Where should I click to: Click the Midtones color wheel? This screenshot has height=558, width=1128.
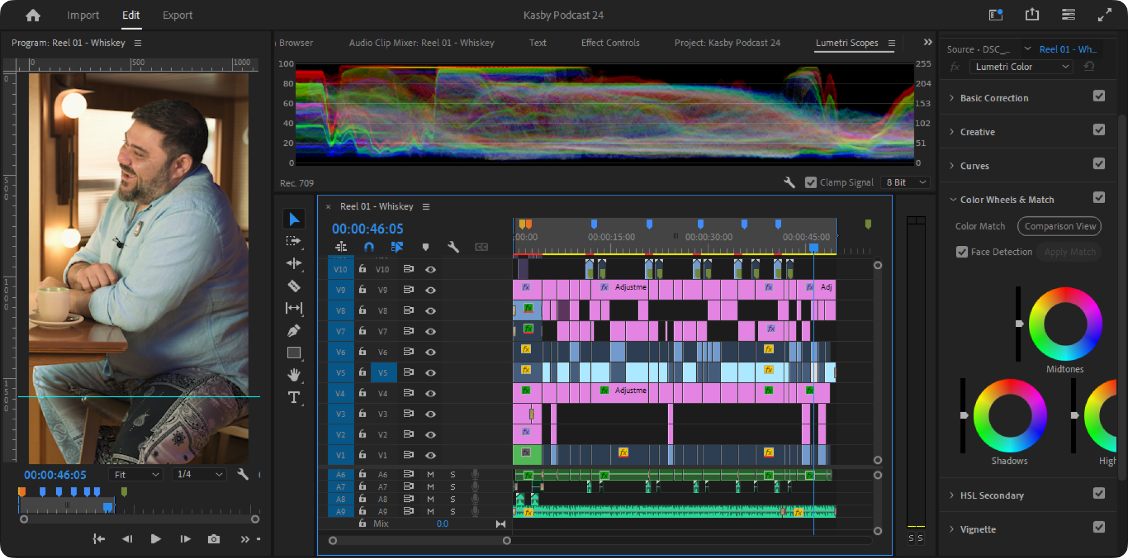click(1065, 324)
